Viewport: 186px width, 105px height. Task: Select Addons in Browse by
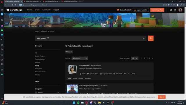click(37, 62)
